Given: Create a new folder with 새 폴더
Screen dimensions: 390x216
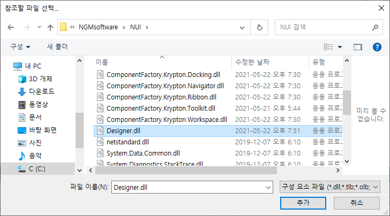Looking at the screenshot, I should (57, 47).
